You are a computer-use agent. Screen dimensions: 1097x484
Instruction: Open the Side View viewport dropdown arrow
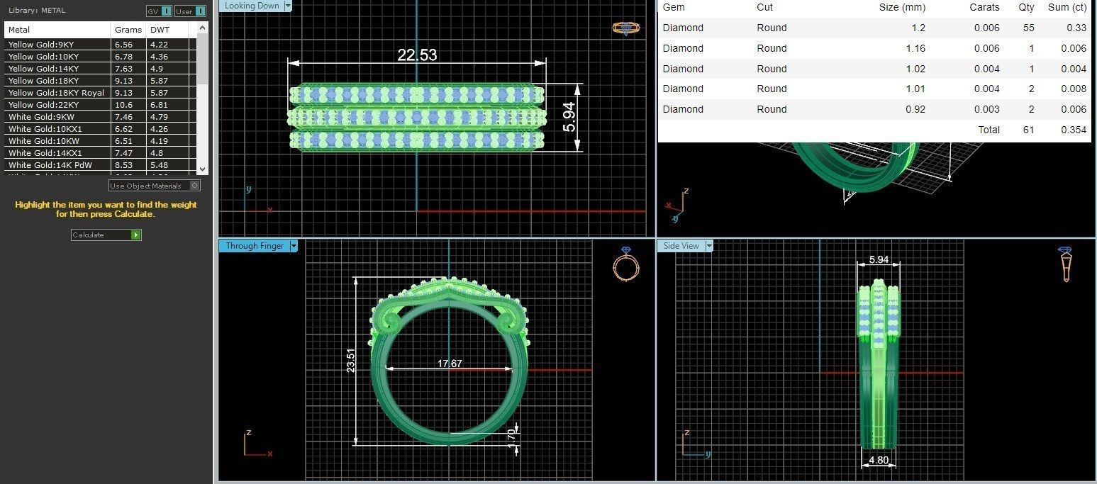tap(709, 246)
